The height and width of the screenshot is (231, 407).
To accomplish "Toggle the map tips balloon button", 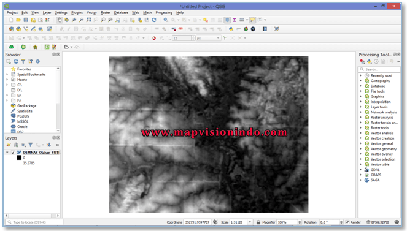I will point(252,20).
